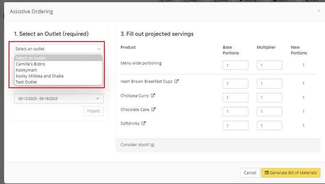Viewport: 325px width, 184px height.
Task: Click the Chickpea Curry product name
Action: pyautogui.click(x=135, y=96)
